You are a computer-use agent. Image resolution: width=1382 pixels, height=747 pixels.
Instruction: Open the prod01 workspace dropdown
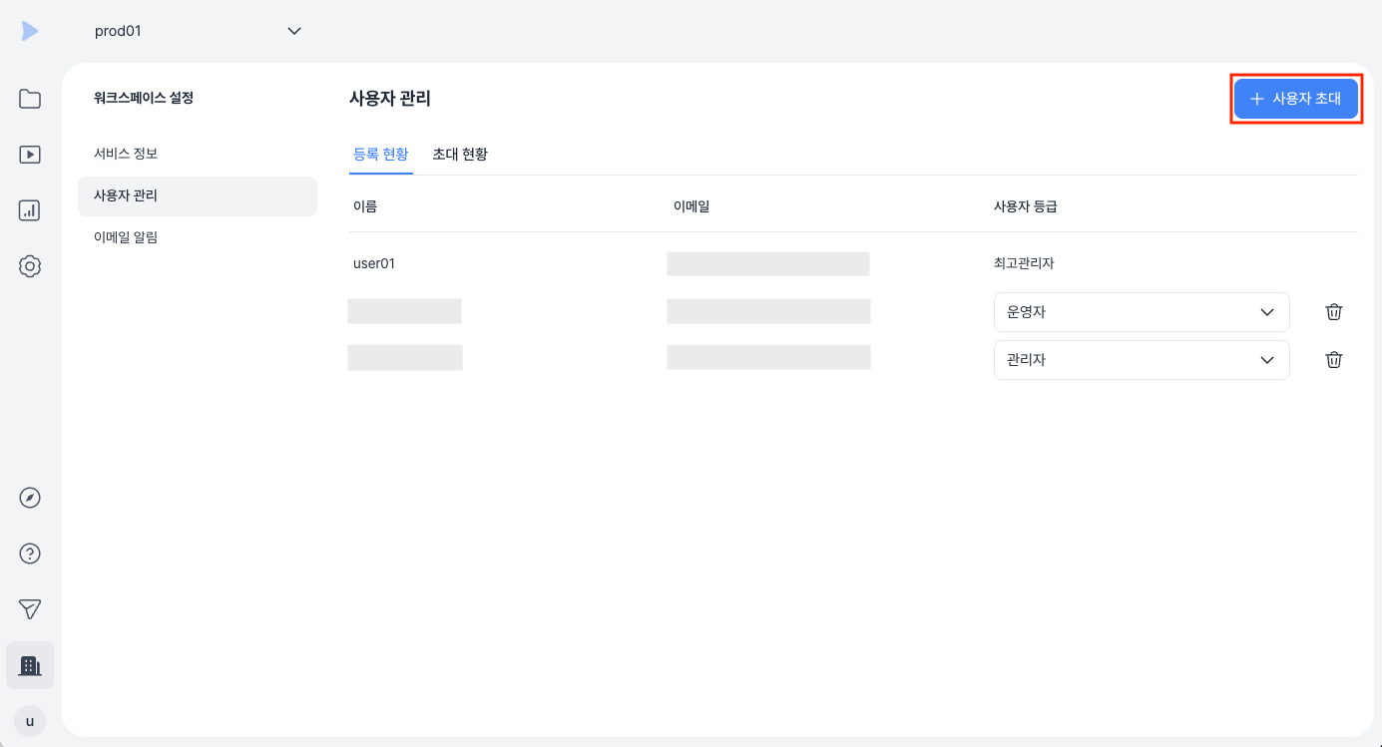pos(198,31)
